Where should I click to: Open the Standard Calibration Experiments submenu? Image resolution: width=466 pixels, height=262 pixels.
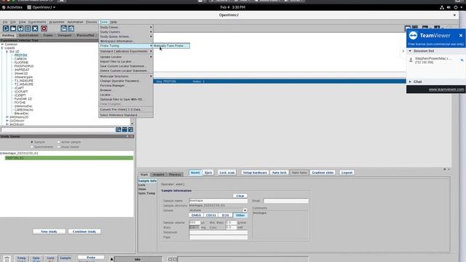click(126, 52)
